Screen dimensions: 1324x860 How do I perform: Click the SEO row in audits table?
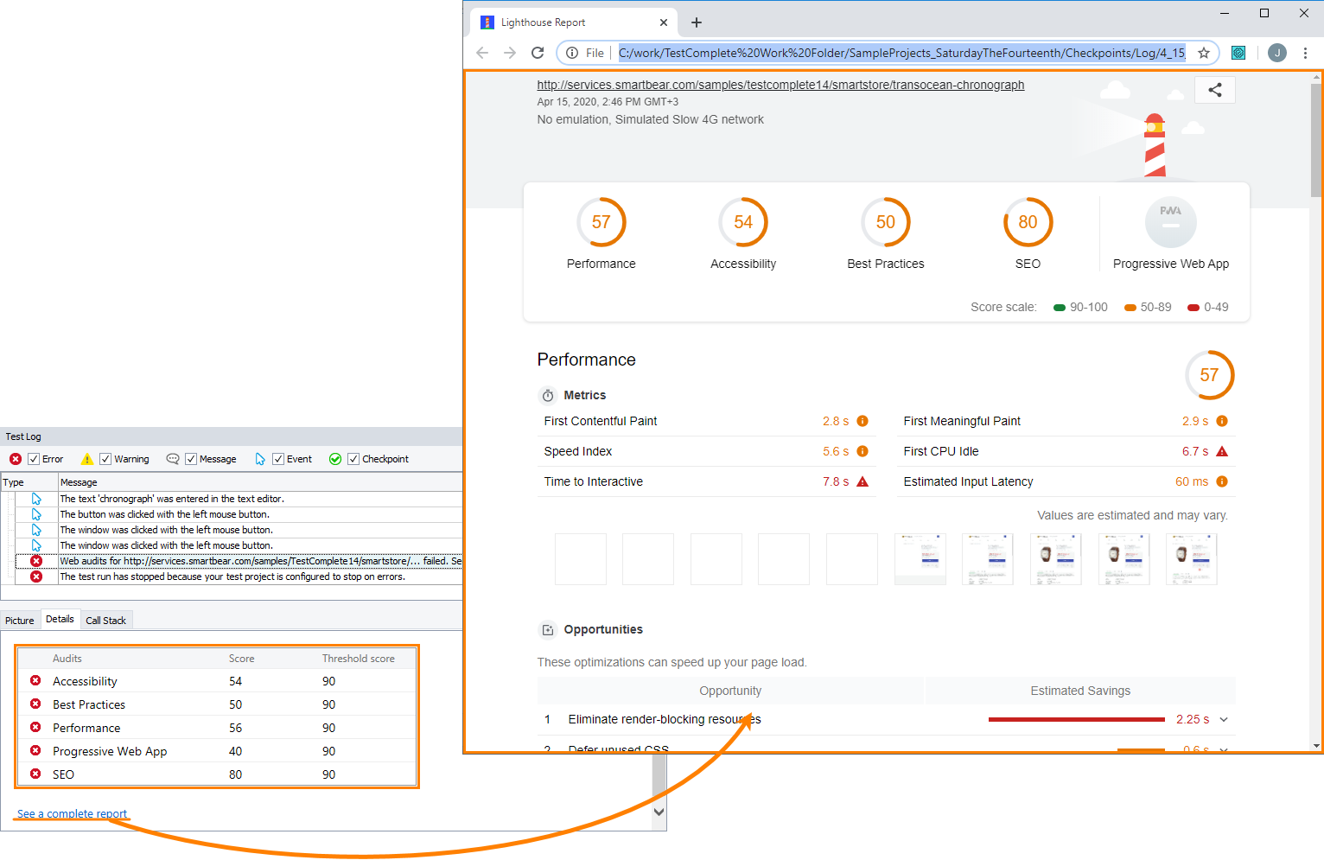[217, 774]
